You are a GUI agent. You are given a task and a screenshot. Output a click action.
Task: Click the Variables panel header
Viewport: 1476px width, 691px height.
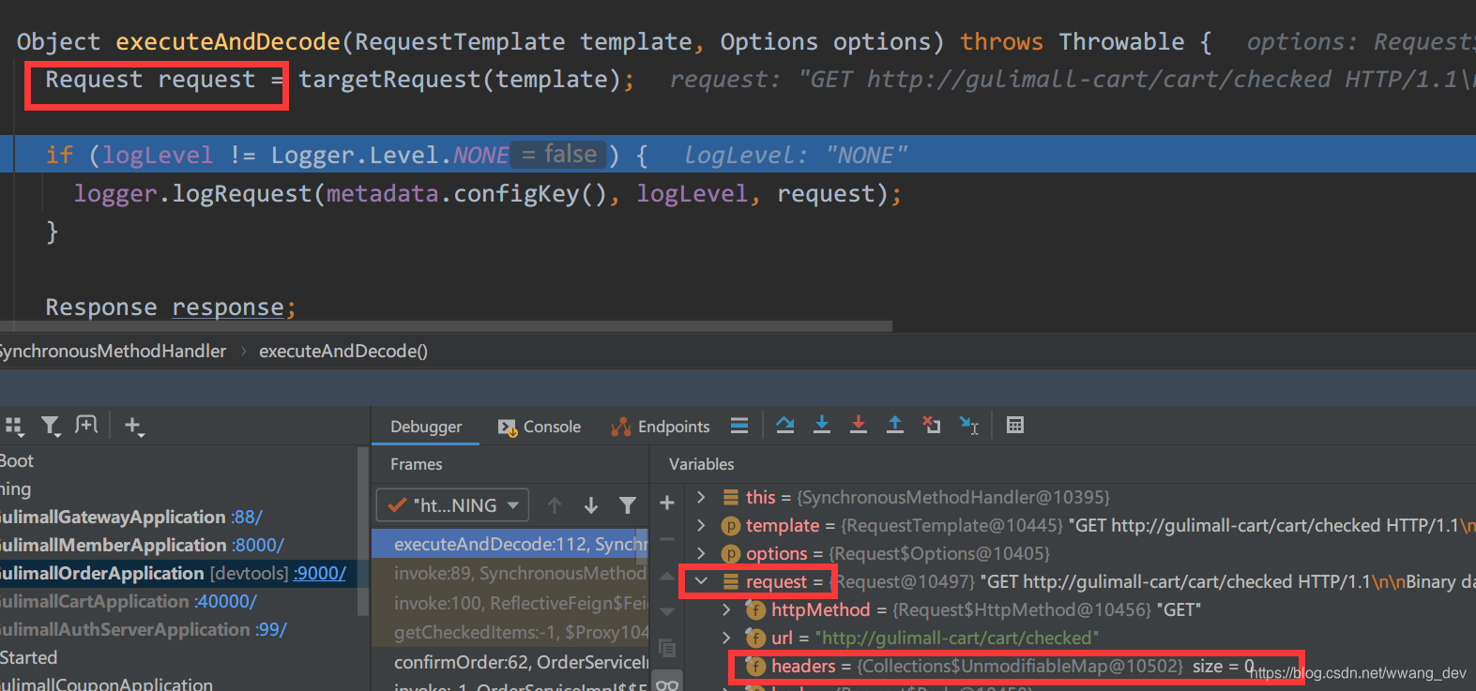tap(702, 464)
